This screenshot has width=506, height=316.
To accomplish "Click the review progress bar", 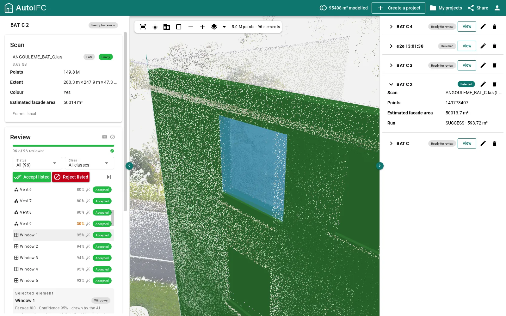I will click(63, 146).
